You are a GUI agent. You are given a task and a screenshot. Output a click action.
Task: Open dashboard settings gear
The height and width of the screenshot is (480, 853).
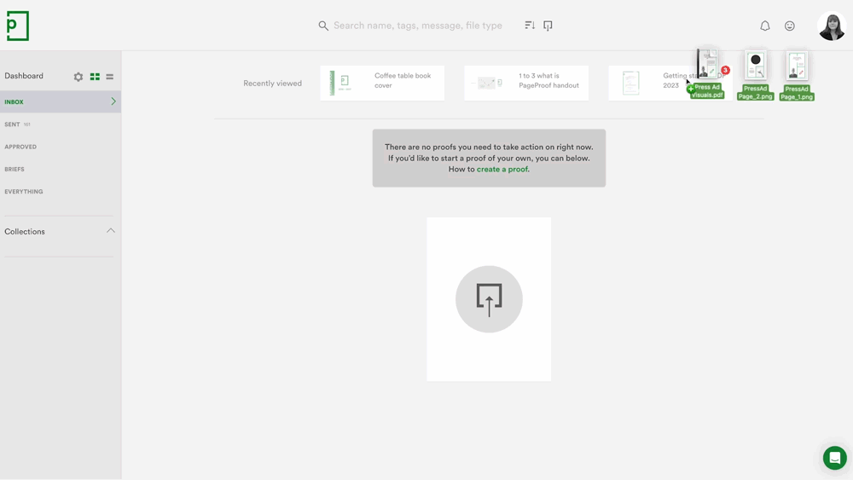pyautogui.click(x=78, y=77)
